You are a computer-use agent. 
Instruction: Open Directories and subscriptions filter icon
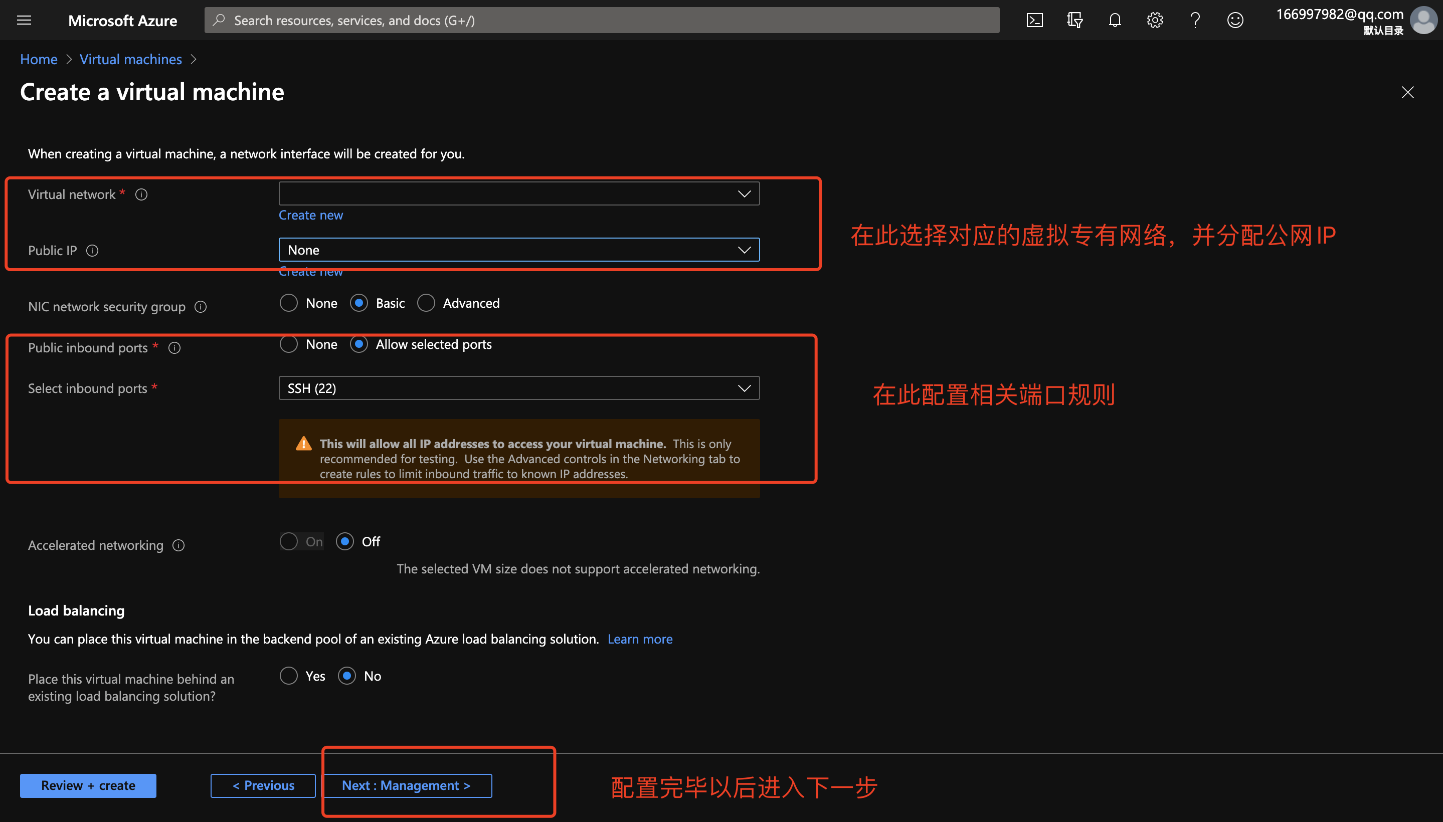(1074, 21)
